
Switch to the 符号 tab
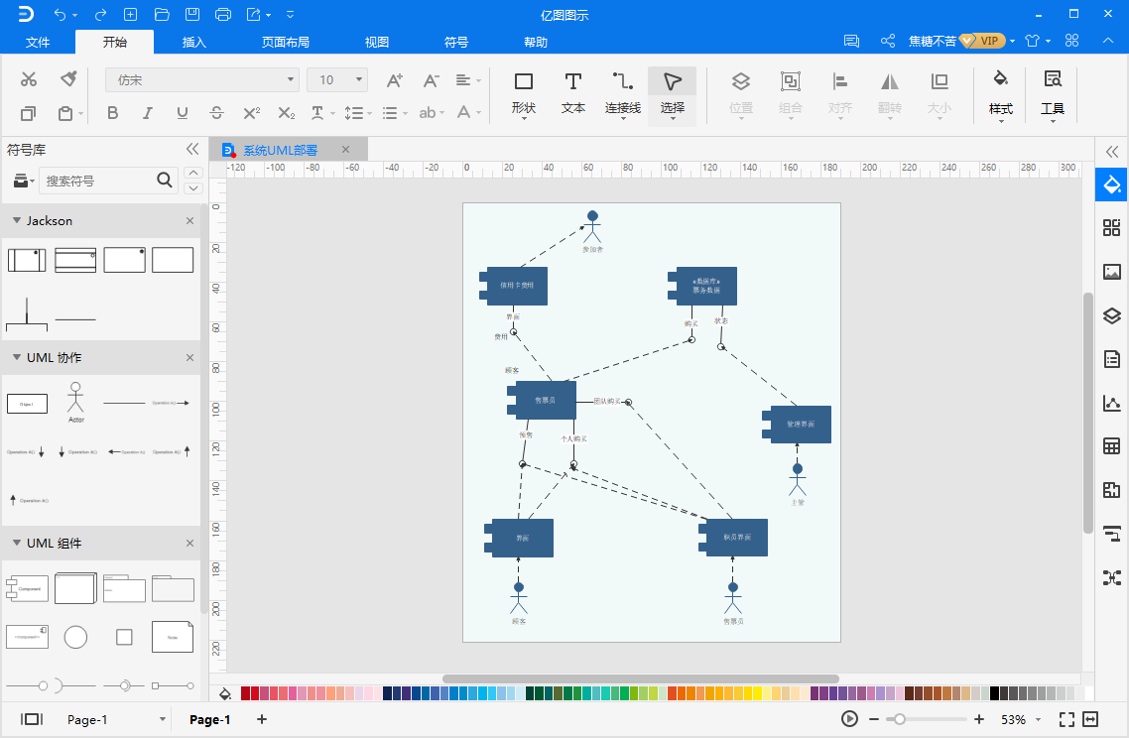point(455,42)
